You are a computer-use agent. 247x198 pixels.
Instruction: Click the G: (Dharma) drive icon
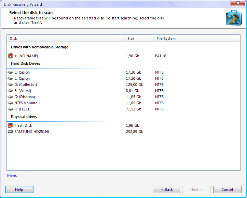point(10,97)
